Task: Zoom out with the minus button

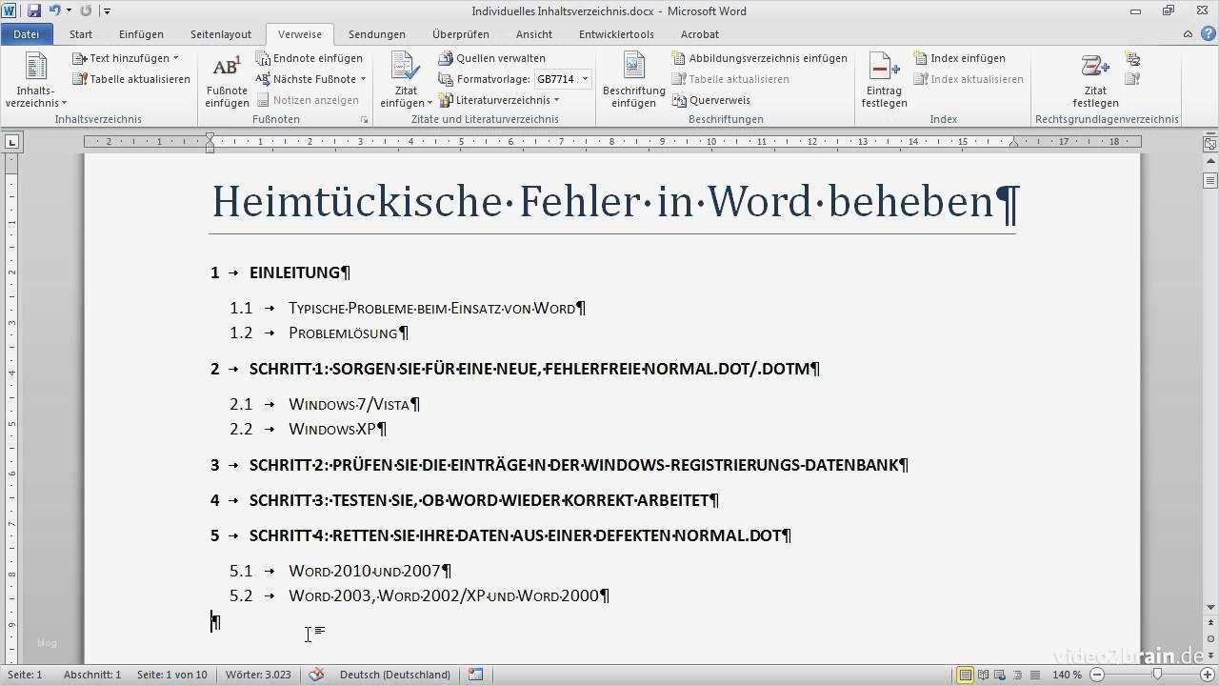Action: click(x=1098, y=675)
